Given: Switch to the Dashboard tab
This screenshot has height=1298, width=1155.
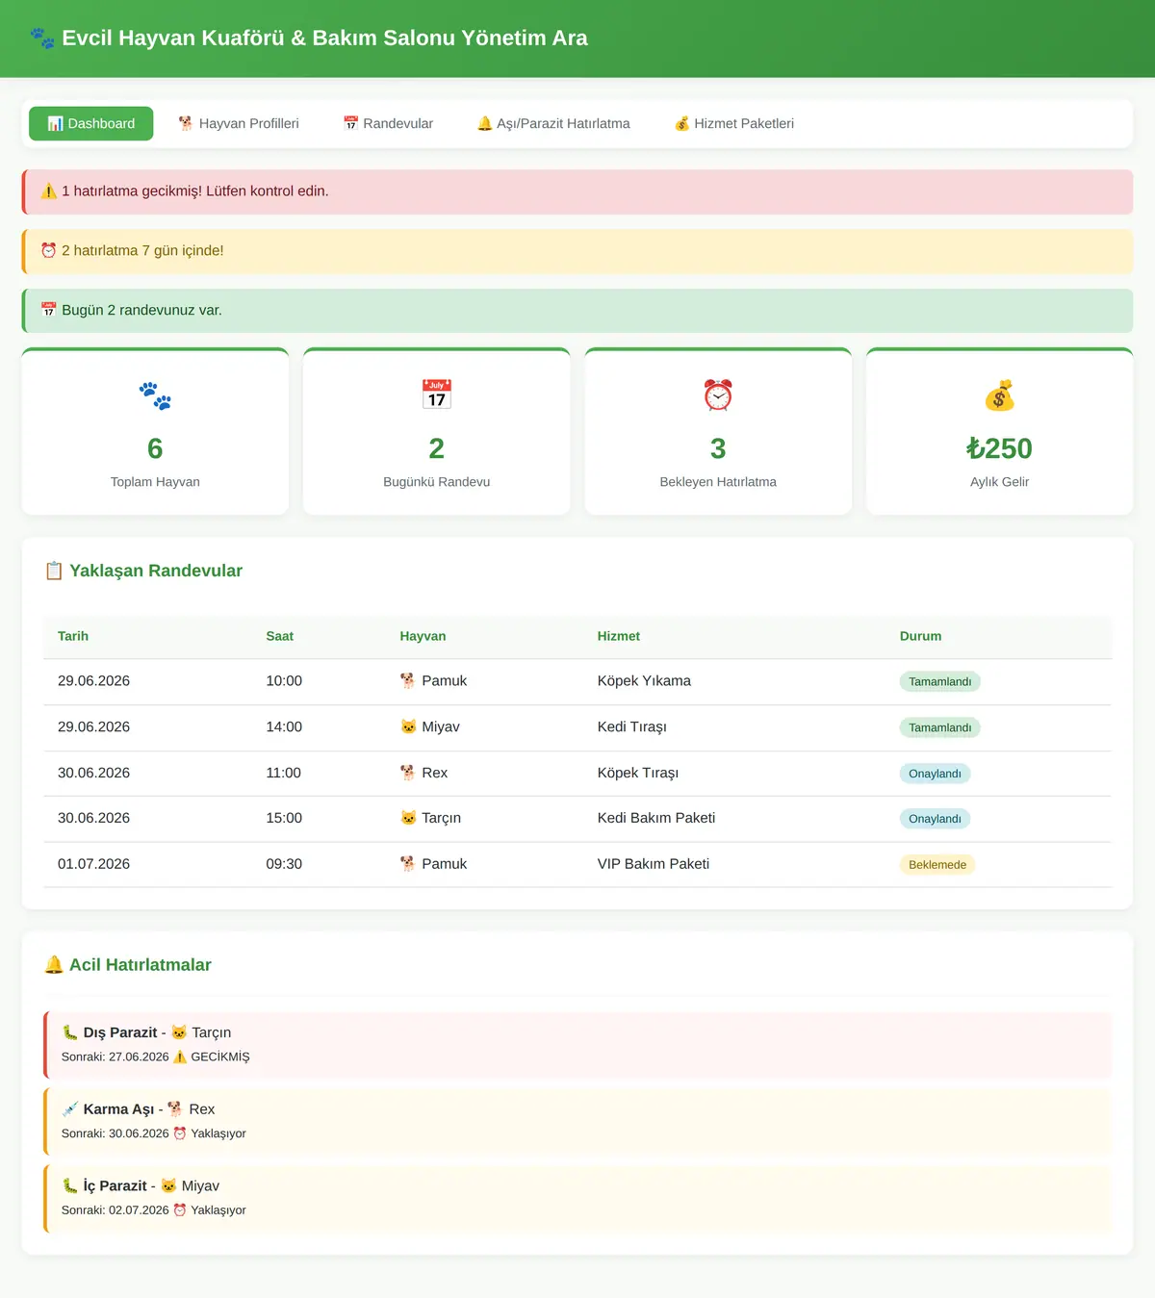Looking at the screenshot, I should [x=91, y=124].
